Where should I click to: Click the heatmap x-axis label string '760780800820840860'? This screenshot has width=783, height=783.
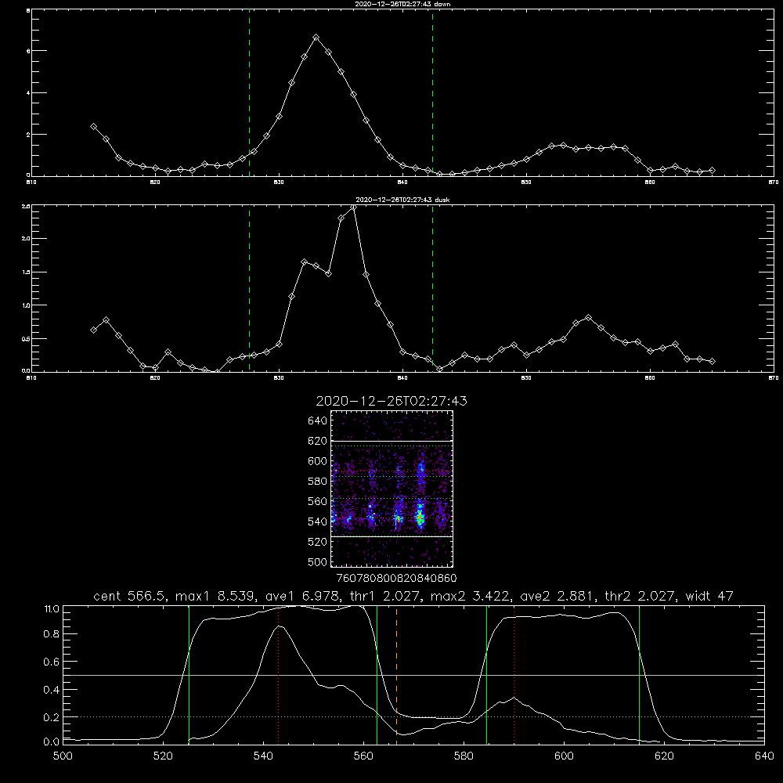click(x=396, y=579)
